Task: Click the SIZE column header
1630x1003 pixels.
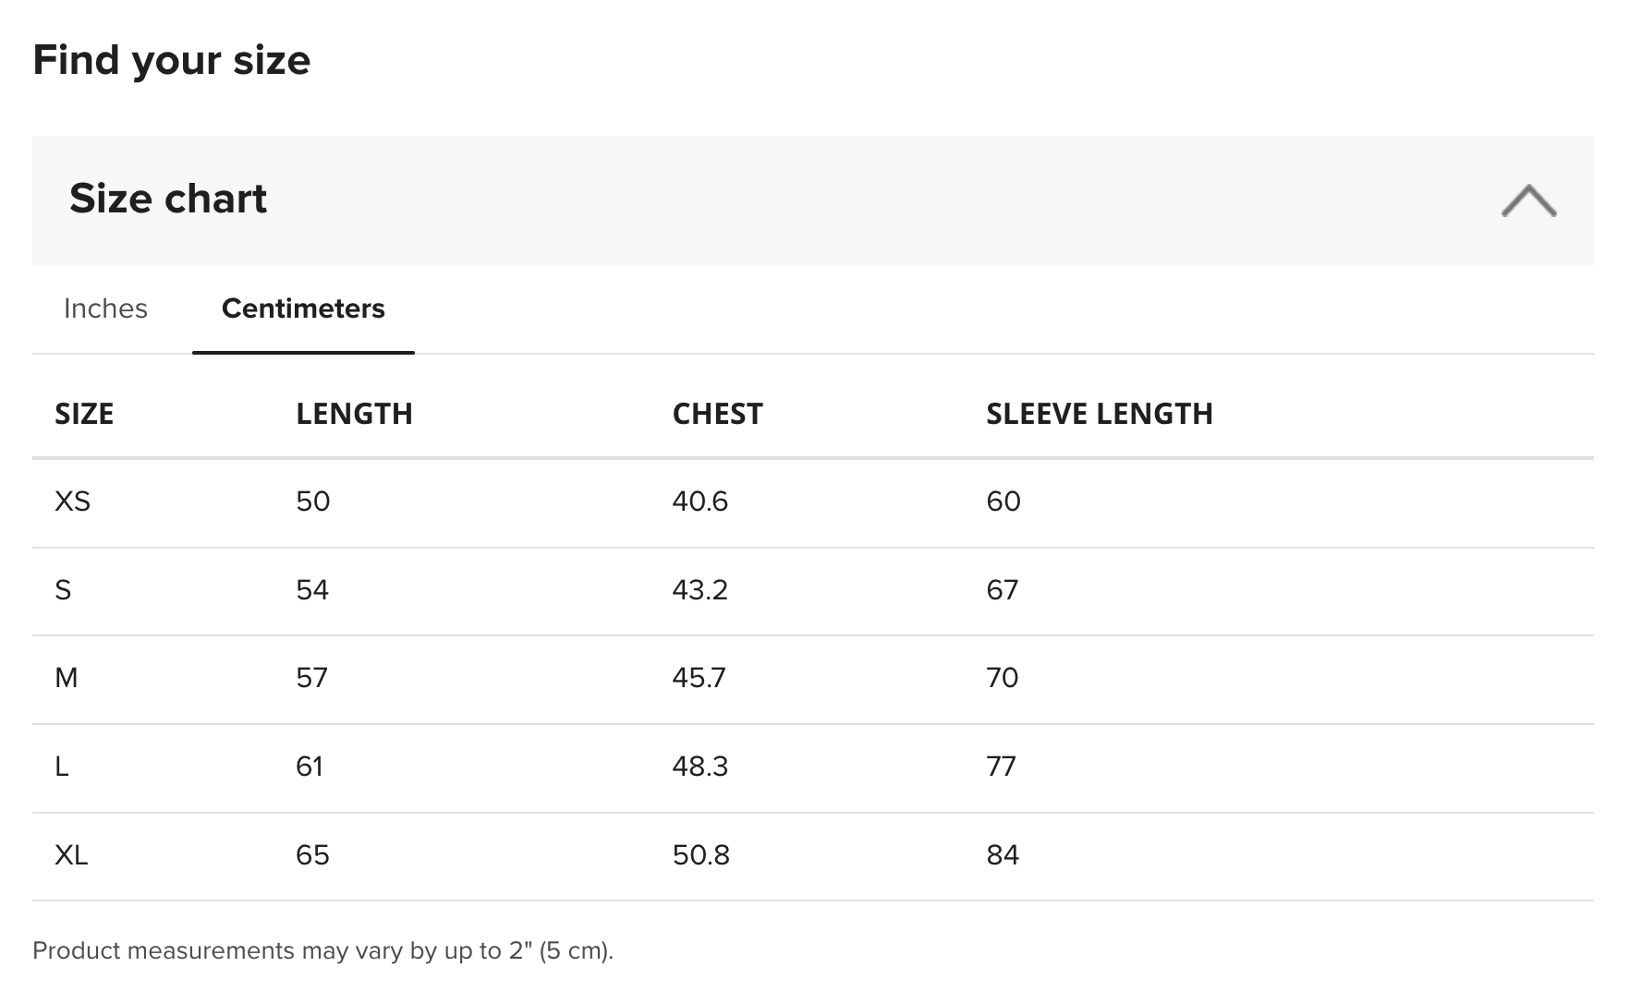Action: coord(84,414)
